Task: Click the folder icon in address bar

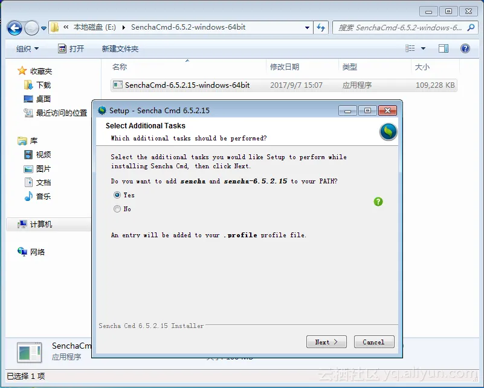Action: tap(54, 27)
